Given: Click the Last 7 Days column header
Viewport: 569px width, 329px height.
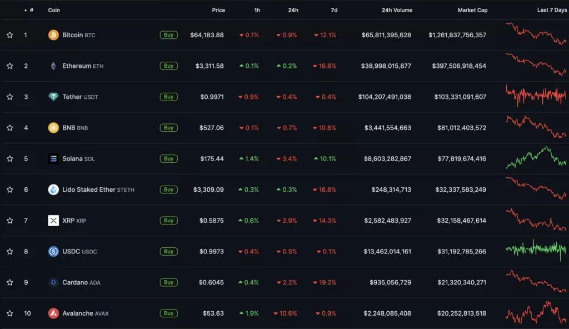Looking at the screenshot, I should pos(552,10).
